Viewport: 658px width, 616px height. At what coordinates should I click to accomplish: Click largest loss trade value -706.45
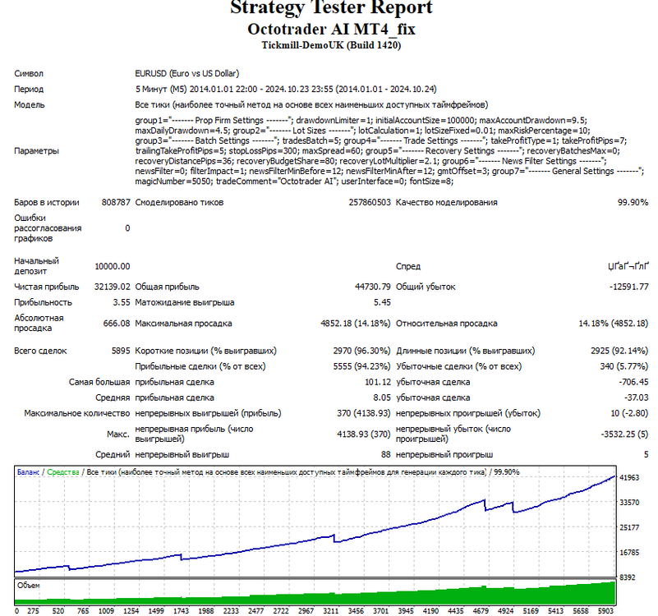(x=633, y=382)
